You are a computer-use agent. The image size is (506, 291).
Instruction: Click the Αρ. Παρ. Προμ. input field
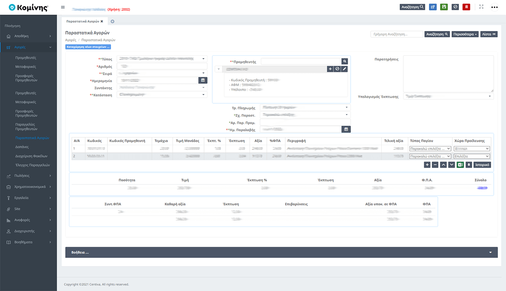point(305,123)
